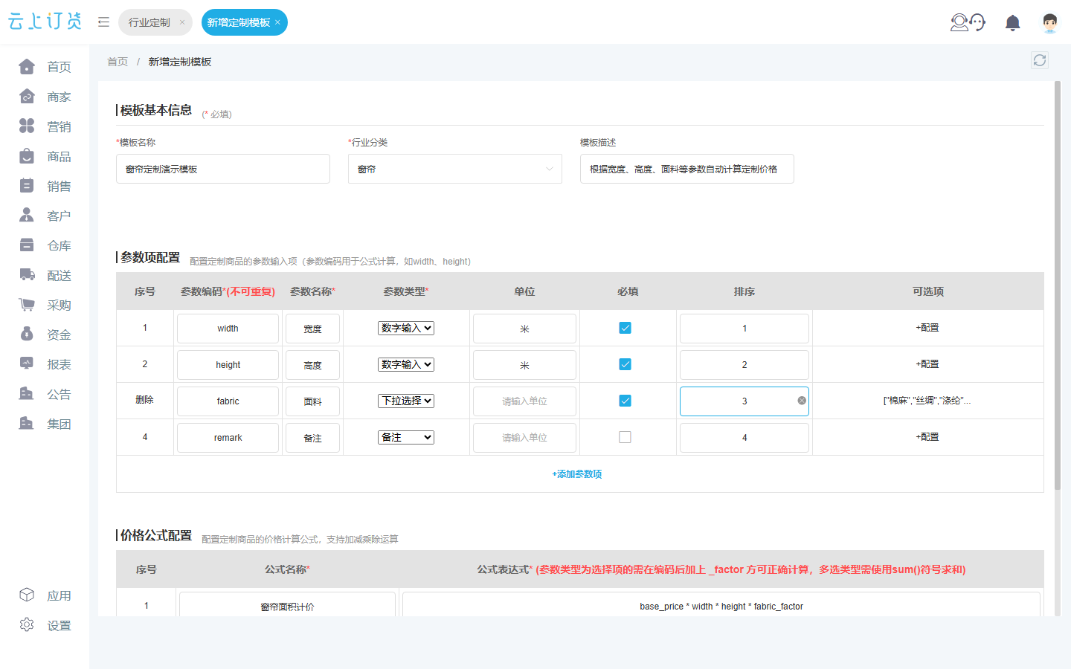Click +添加参数项 link

click(x=577, y=474)
